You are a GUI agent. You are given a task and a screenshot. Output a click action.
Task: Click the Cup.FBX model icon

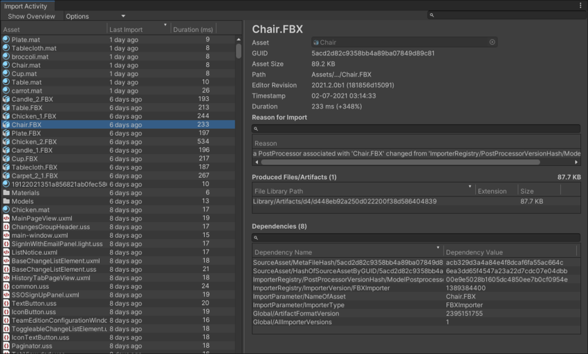6,159
